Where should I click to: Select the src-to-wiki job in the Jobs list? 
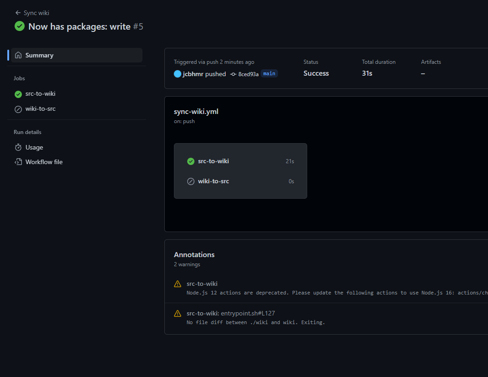(x=41, y=94)
